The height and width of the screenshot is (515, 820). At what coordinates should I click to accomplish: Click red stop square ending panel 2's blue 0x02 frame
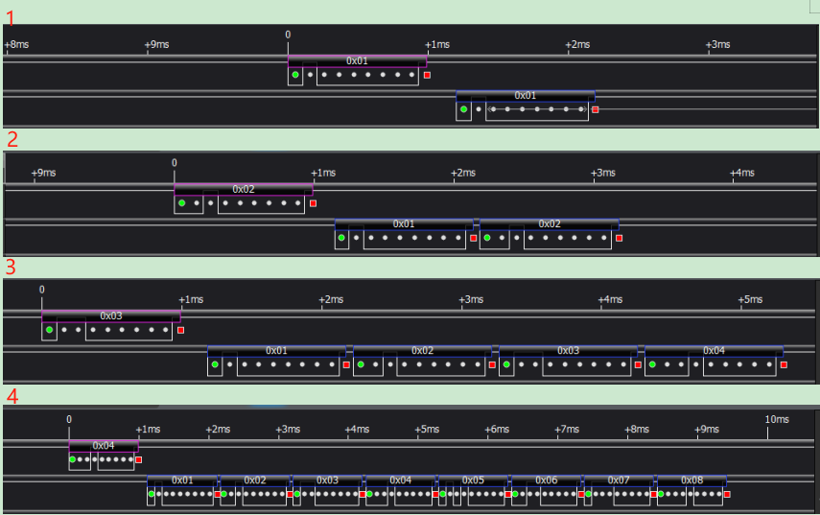[619, 238]
